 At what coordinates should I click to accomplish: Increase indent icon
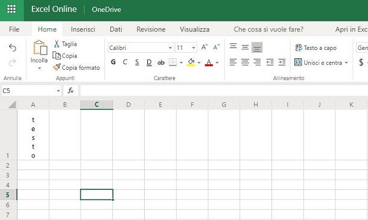(282, 62)
